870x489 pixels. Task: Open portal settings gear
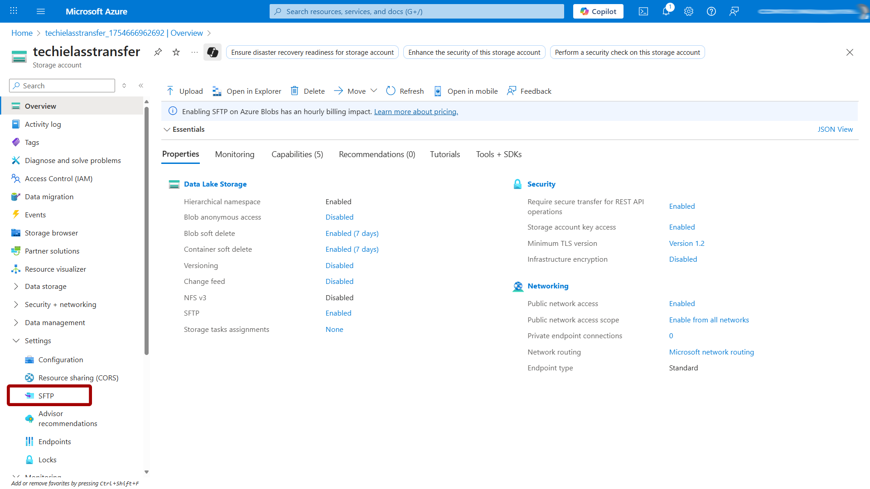pos(689,11)
